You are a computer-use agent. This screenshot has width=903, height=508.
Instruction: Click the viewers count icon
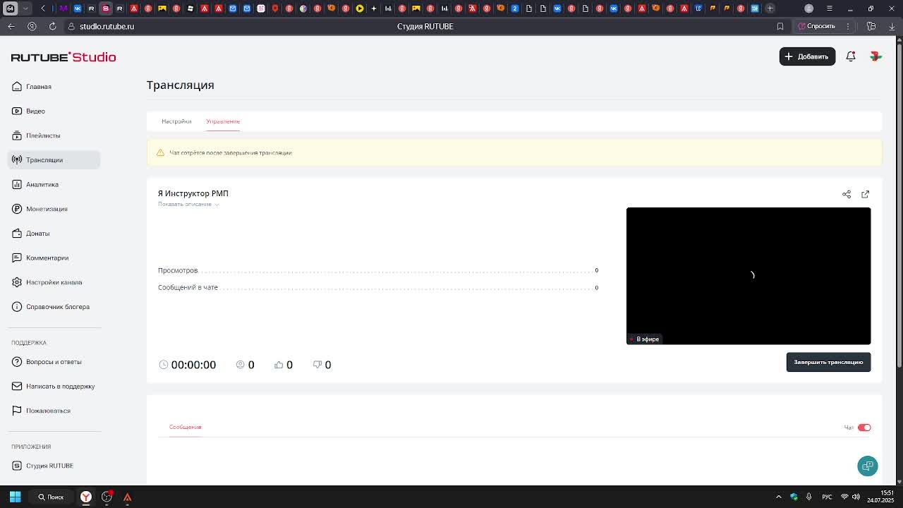pos(240,365)
